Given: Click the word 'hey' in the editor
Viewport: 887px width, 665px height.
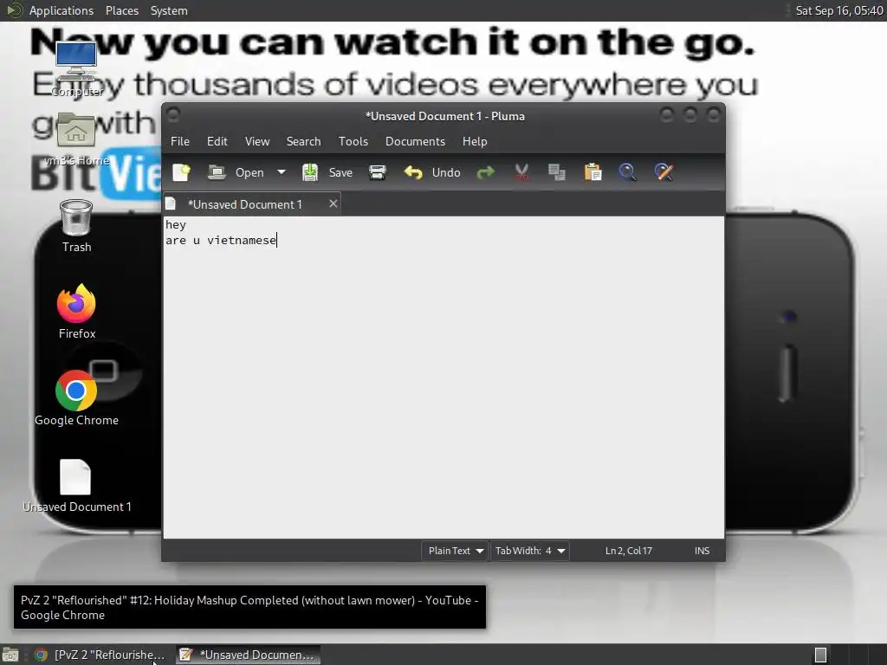Looking at the screenshot, I should [175, 224].
